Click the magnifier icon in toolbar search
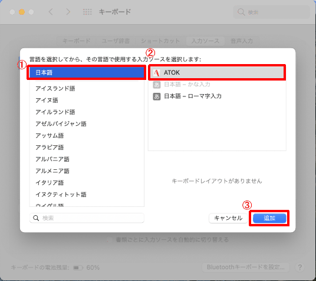Screen dimensions: 316x281 click(241, 12)
